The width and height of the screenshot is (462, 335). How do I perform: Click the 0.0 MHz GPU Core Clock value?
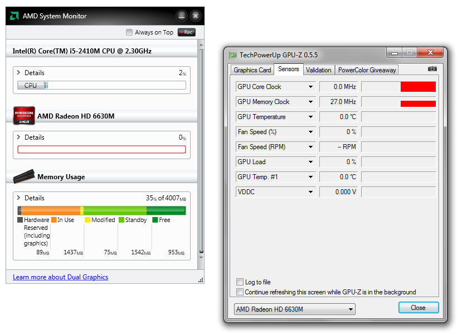pos(338,87)
